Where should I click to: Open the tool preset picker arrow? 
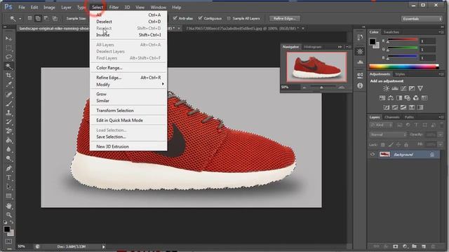20,19
